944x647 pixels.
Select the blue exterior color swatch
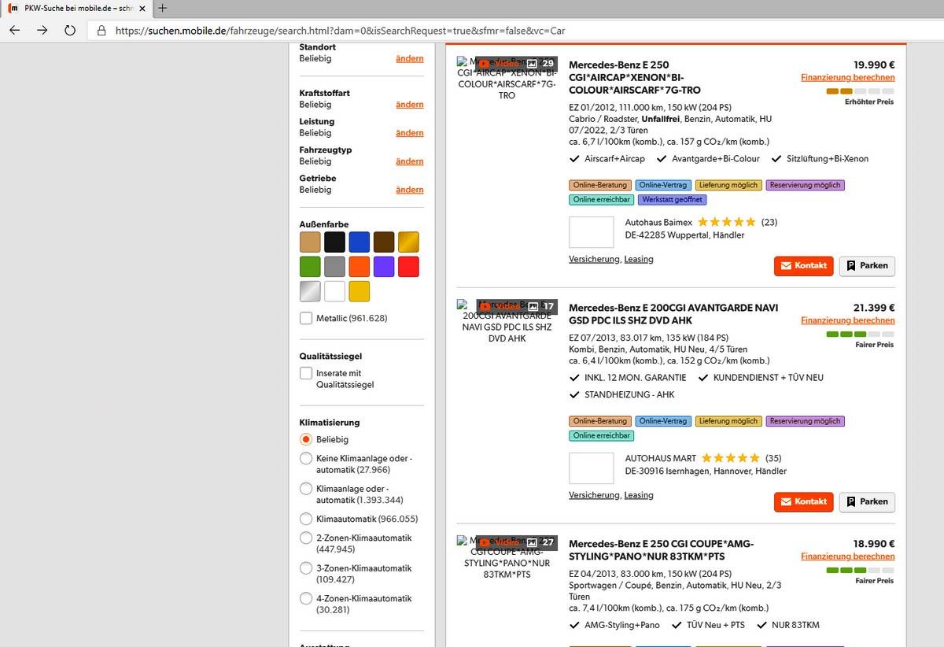click(359, 242)
